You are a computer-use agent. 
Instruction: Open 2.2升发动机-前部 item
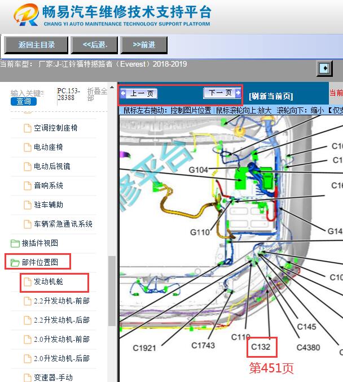pos(61,301)
